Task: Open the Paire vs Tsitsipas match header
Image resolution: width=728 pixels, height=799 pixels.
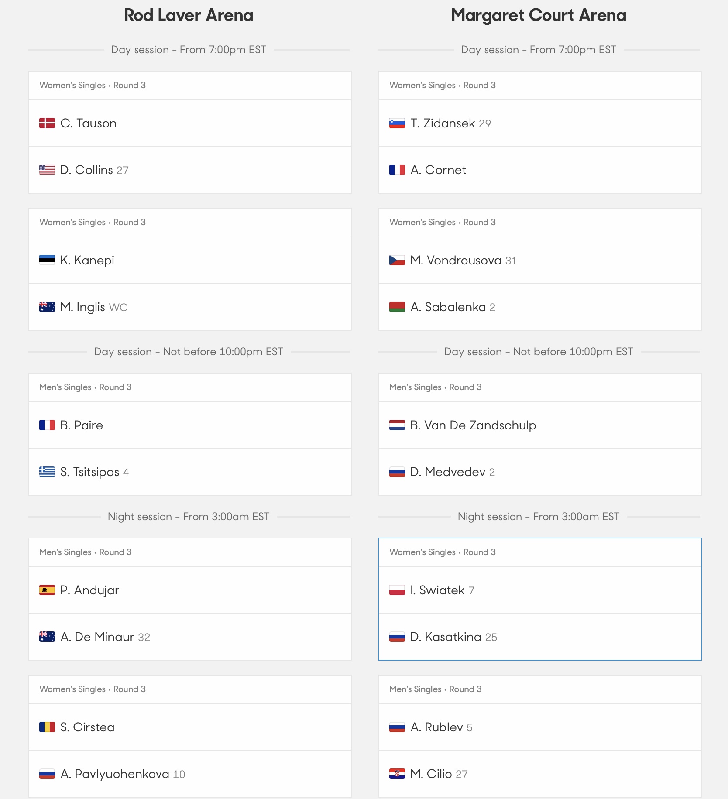Action: (x=190, y=387)
